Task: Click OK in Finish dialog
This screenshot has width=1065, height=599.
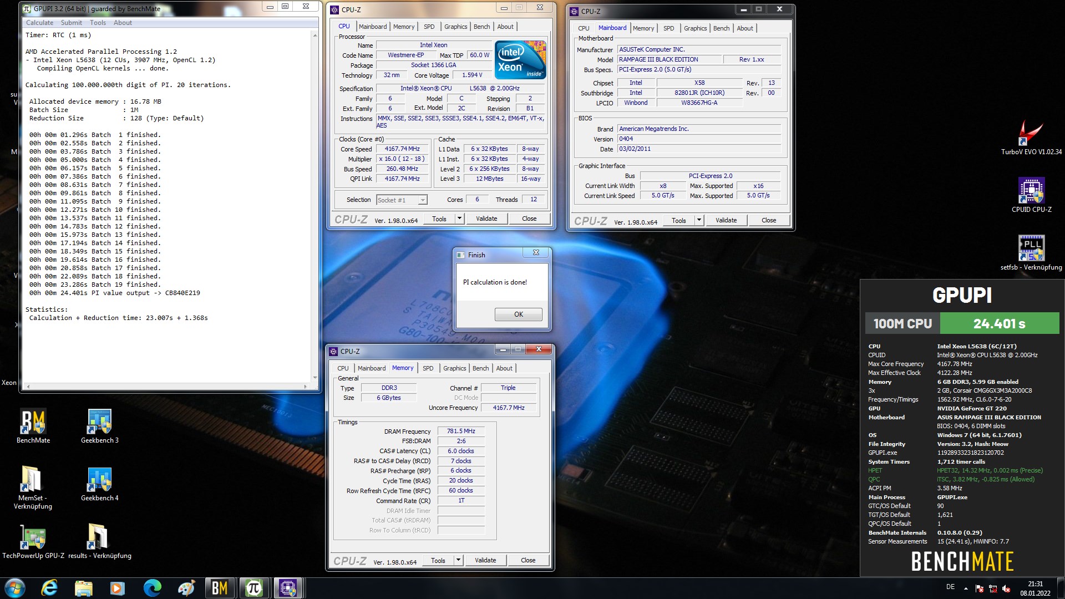Action: (518, 314)
